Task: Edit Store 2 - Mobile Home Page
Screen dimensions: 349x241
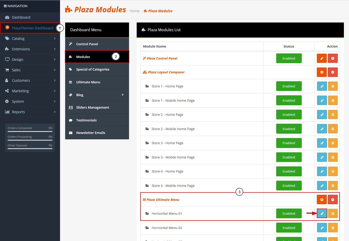Action: click(x=322, y=129)
